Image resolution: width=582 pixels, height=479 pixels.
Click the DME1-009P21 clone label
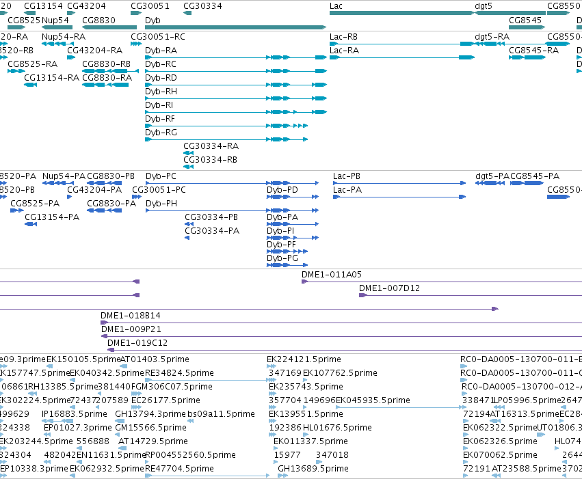pos(131,329)
